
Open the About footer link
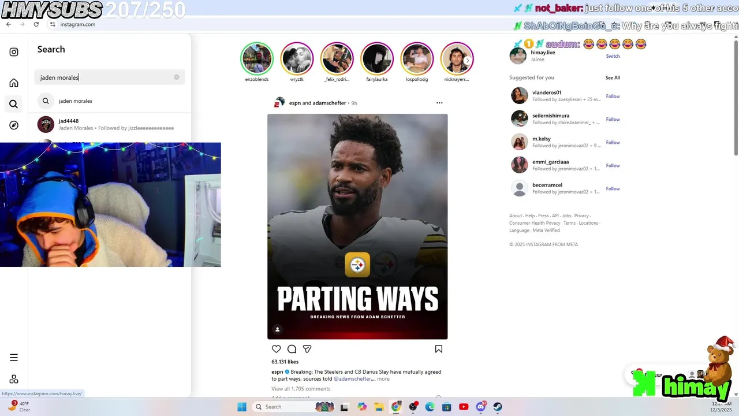point(516,216)
